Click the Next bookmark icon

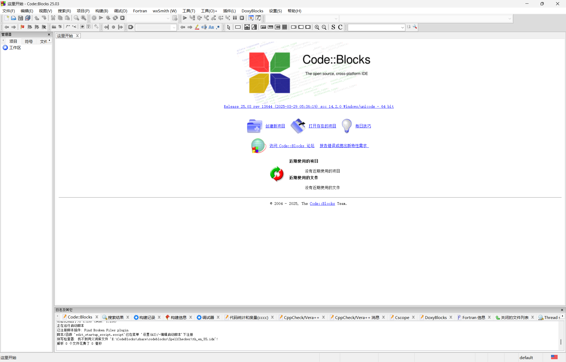[x=37, y=27]
